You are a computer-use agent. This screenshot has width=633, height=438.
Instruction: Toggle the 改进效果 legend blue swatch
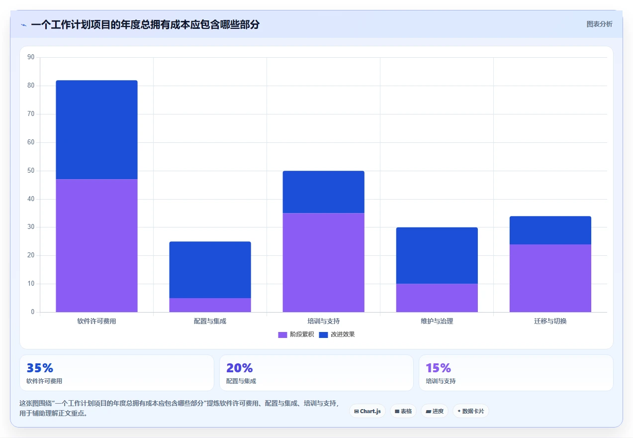coord(323,335)
